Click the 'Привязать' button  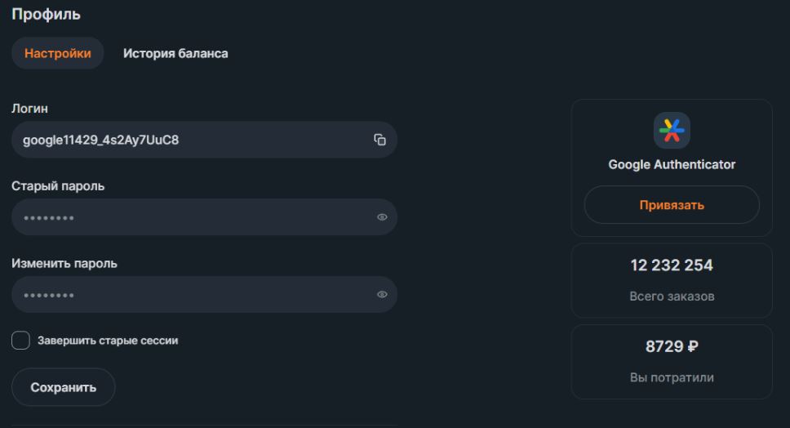point(672,205)
